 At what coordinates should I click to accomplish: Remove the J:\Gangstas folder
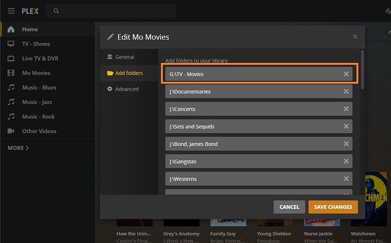[346, 161]
